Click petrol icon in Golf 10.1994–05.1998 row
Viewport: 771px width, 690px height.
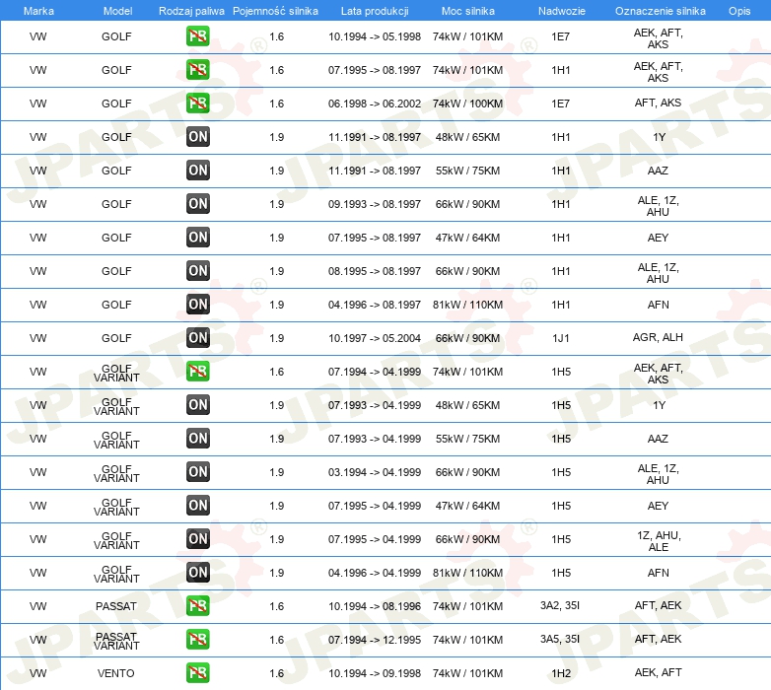(197, 36)
